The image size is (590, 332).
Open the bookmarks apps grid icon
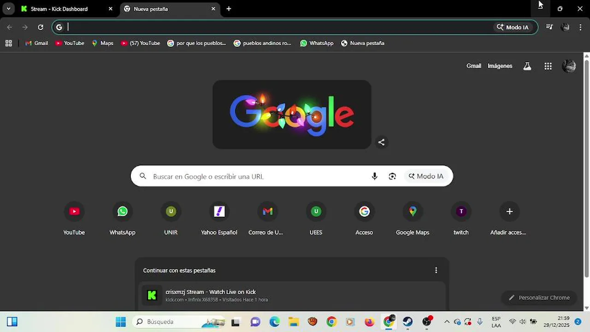point(8,43)
